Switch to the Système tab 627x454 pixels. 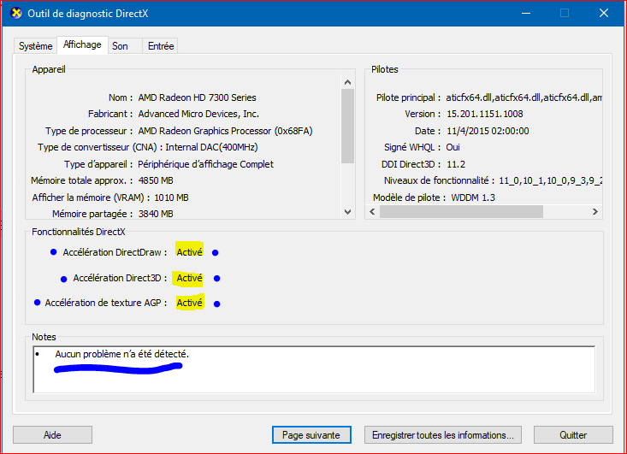pos(35,46)
